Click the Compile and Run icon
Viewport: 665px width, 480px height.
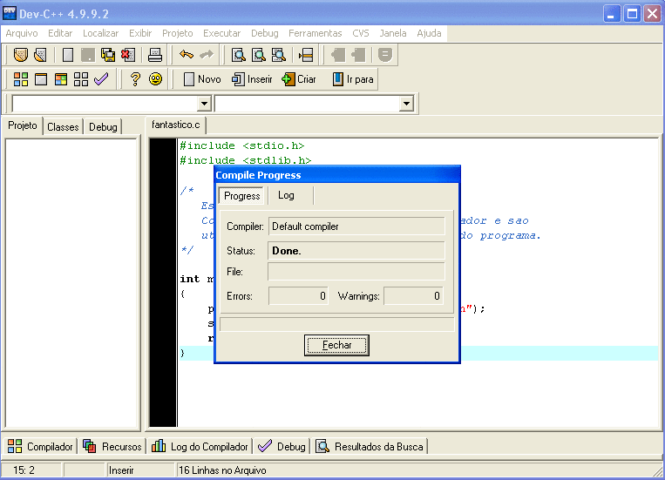coord(61,79)
